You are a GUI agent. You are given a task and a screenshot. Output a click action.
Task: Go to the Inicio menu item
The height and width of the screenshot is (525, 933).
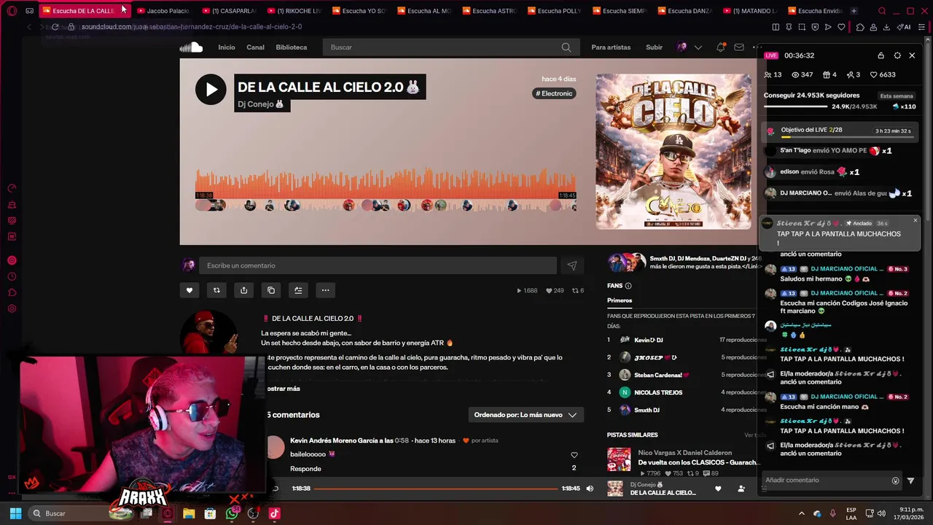click(227, 47)
